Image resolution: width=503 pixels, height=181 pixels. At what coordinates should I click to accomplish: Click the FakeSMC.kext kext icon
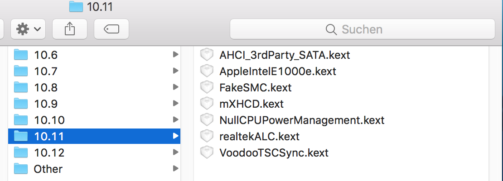[x=207, y=88]
